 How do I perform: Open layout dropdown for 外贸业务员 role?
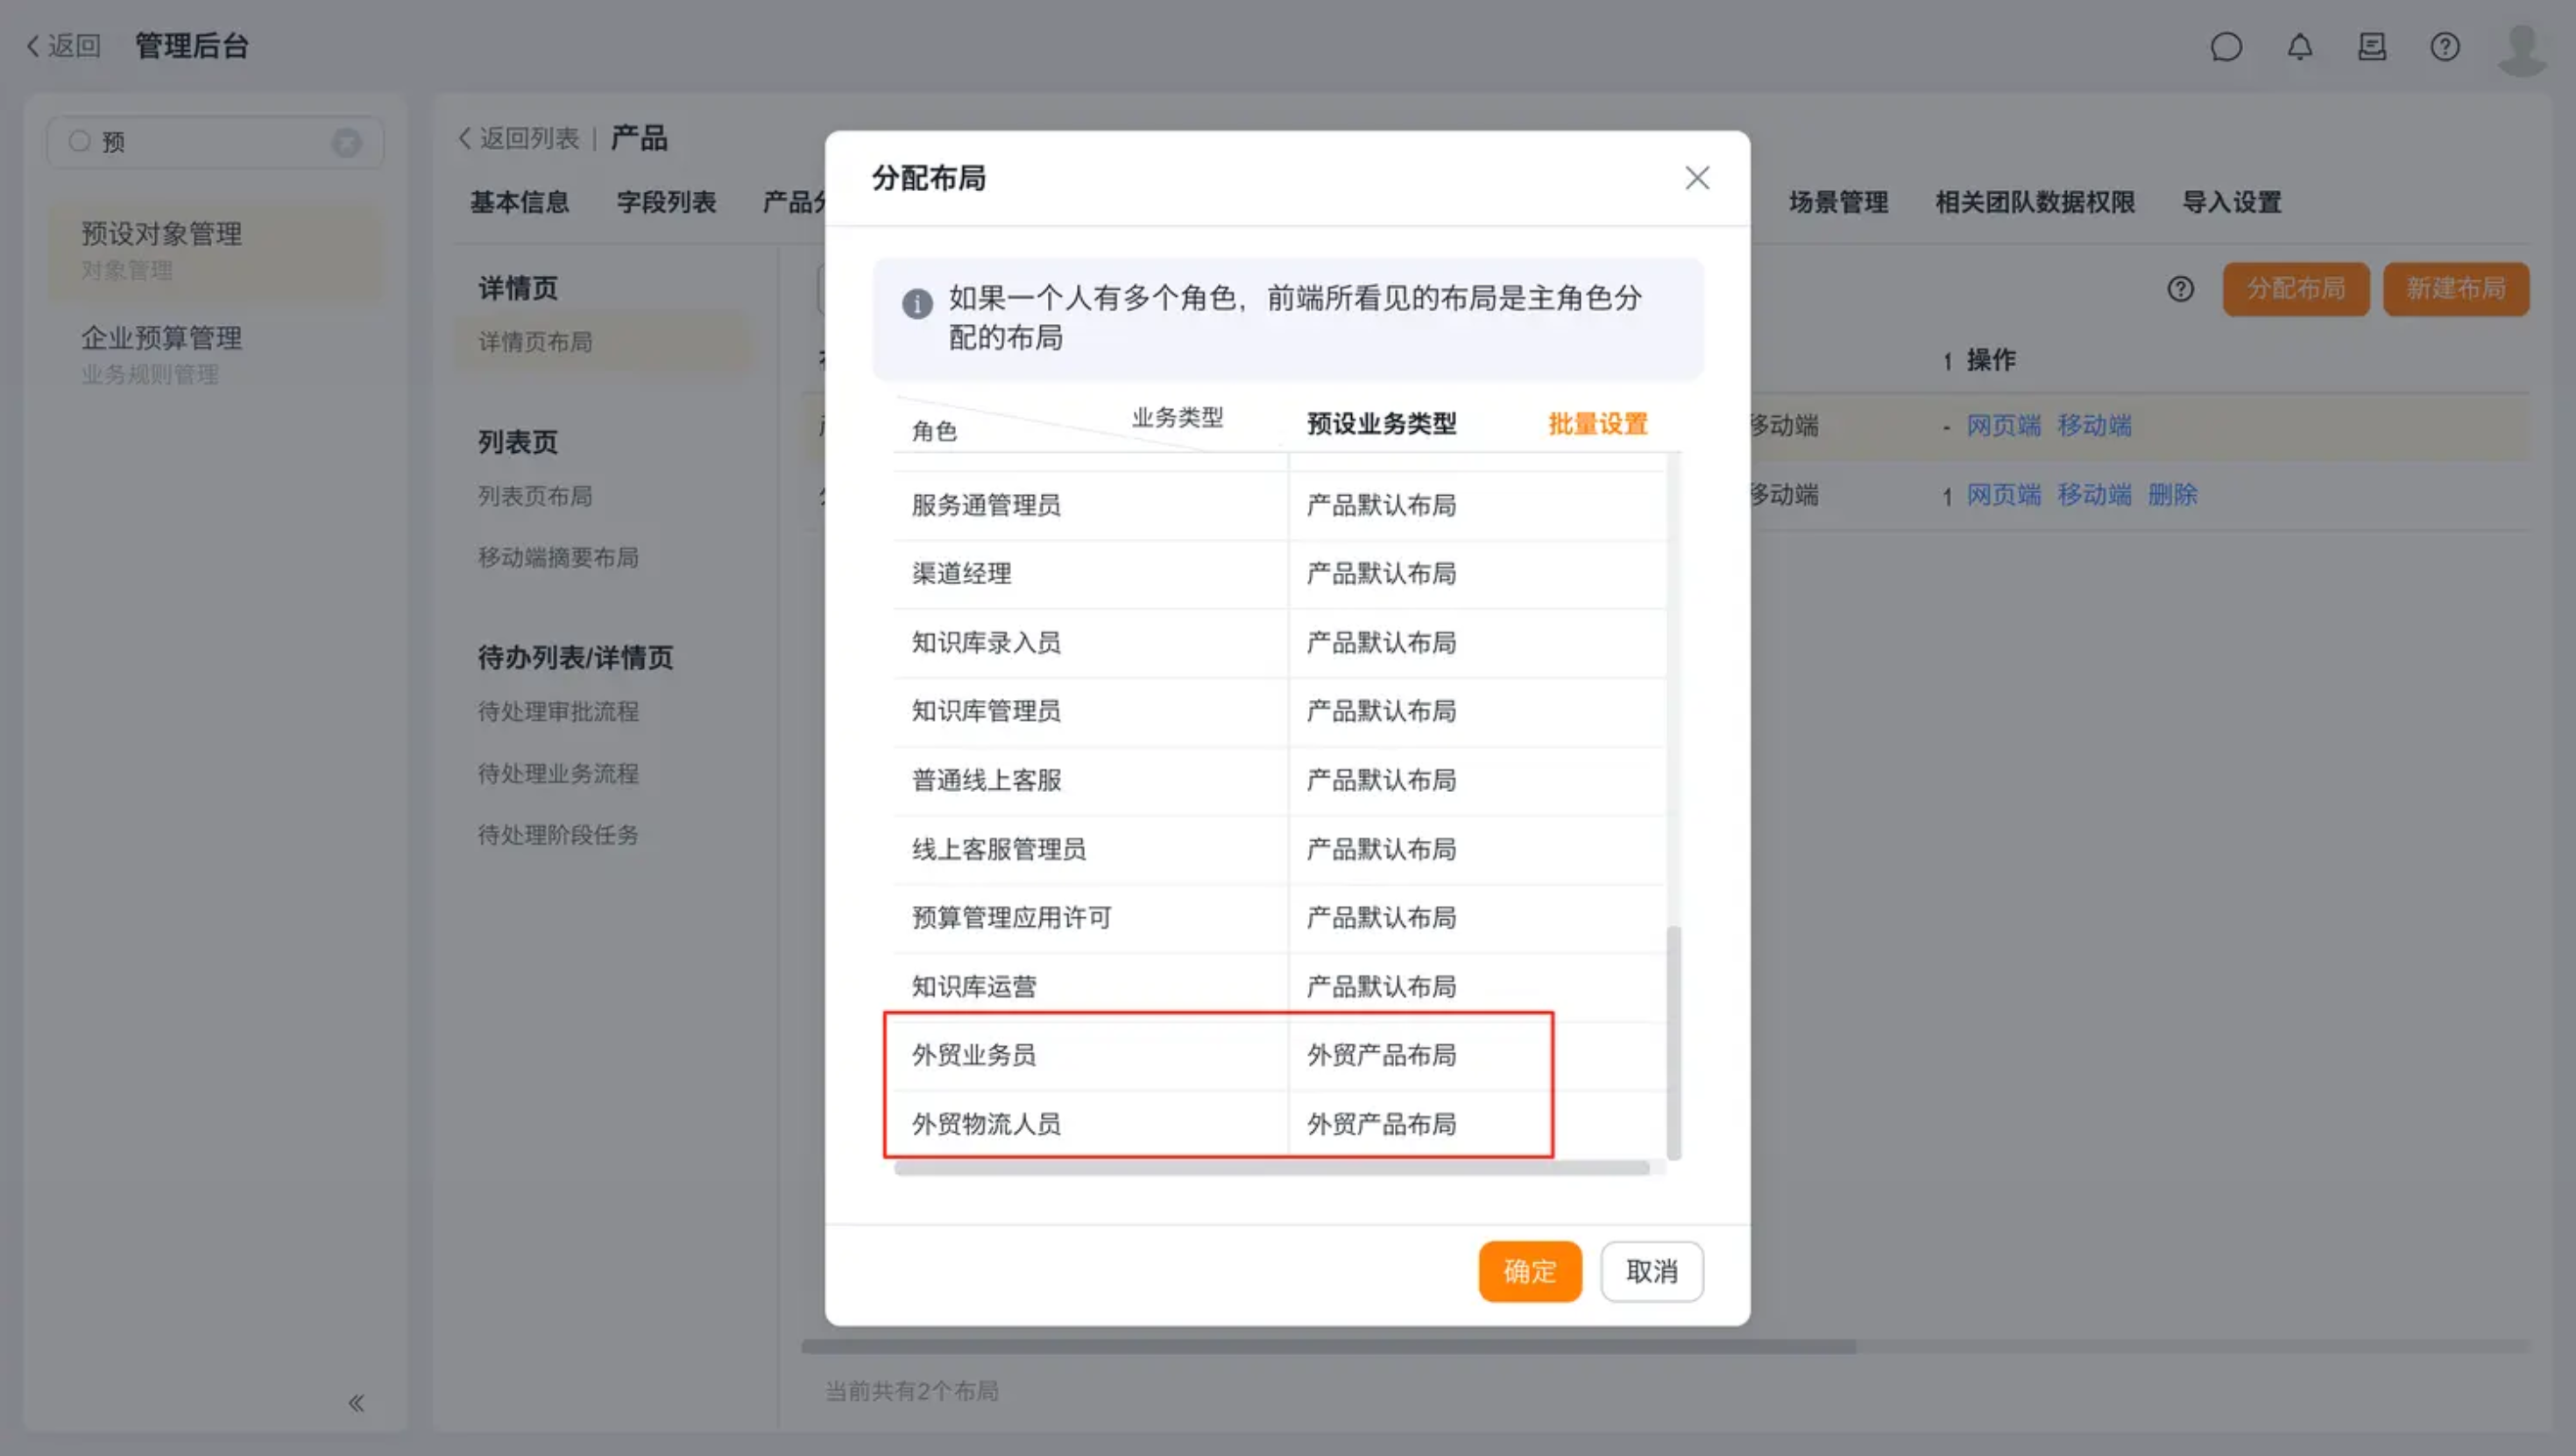(1381, 1055)
